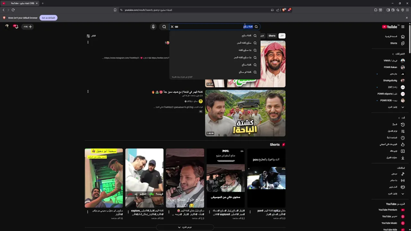Click Report search predictions link in the dropdown
The height and width of the screenshot is (231, 411).
click(x=182, y=77)
